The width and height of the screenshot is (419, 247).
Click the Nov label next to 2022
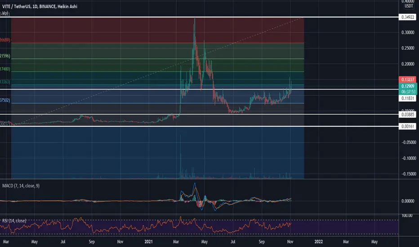[x=290, y=242]
